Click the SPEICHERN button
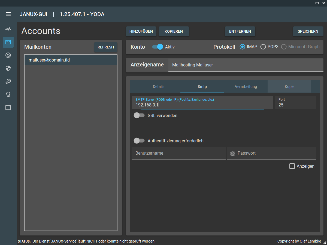Image resolution: width=327 pixels, height=245 pixels. pos(308,31)
